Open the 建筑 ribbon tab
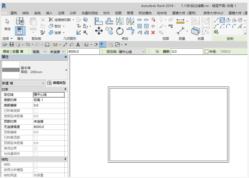The image size is (249, 178). pyautogui.click(x=13, y=13)
